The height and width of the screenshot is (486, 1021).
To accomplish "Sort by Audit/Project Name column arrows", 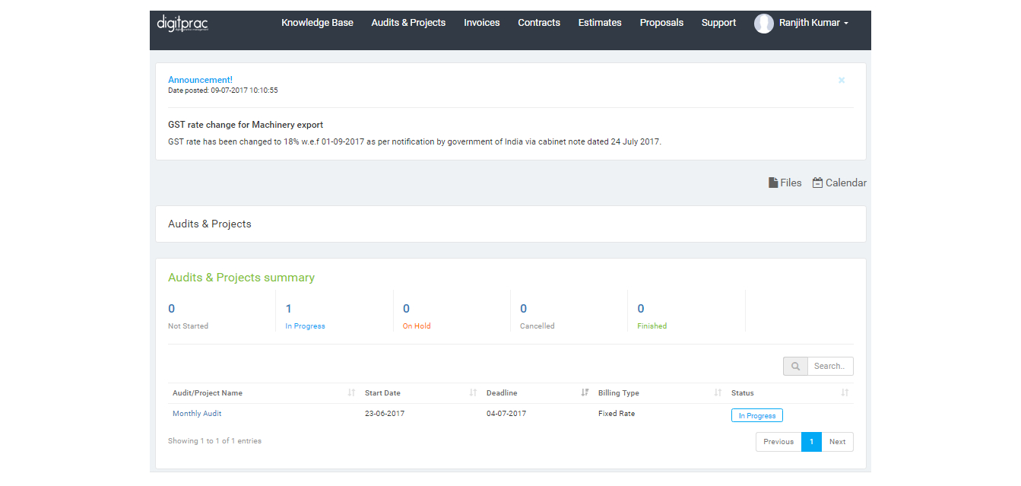I will (x=351, y=393).
